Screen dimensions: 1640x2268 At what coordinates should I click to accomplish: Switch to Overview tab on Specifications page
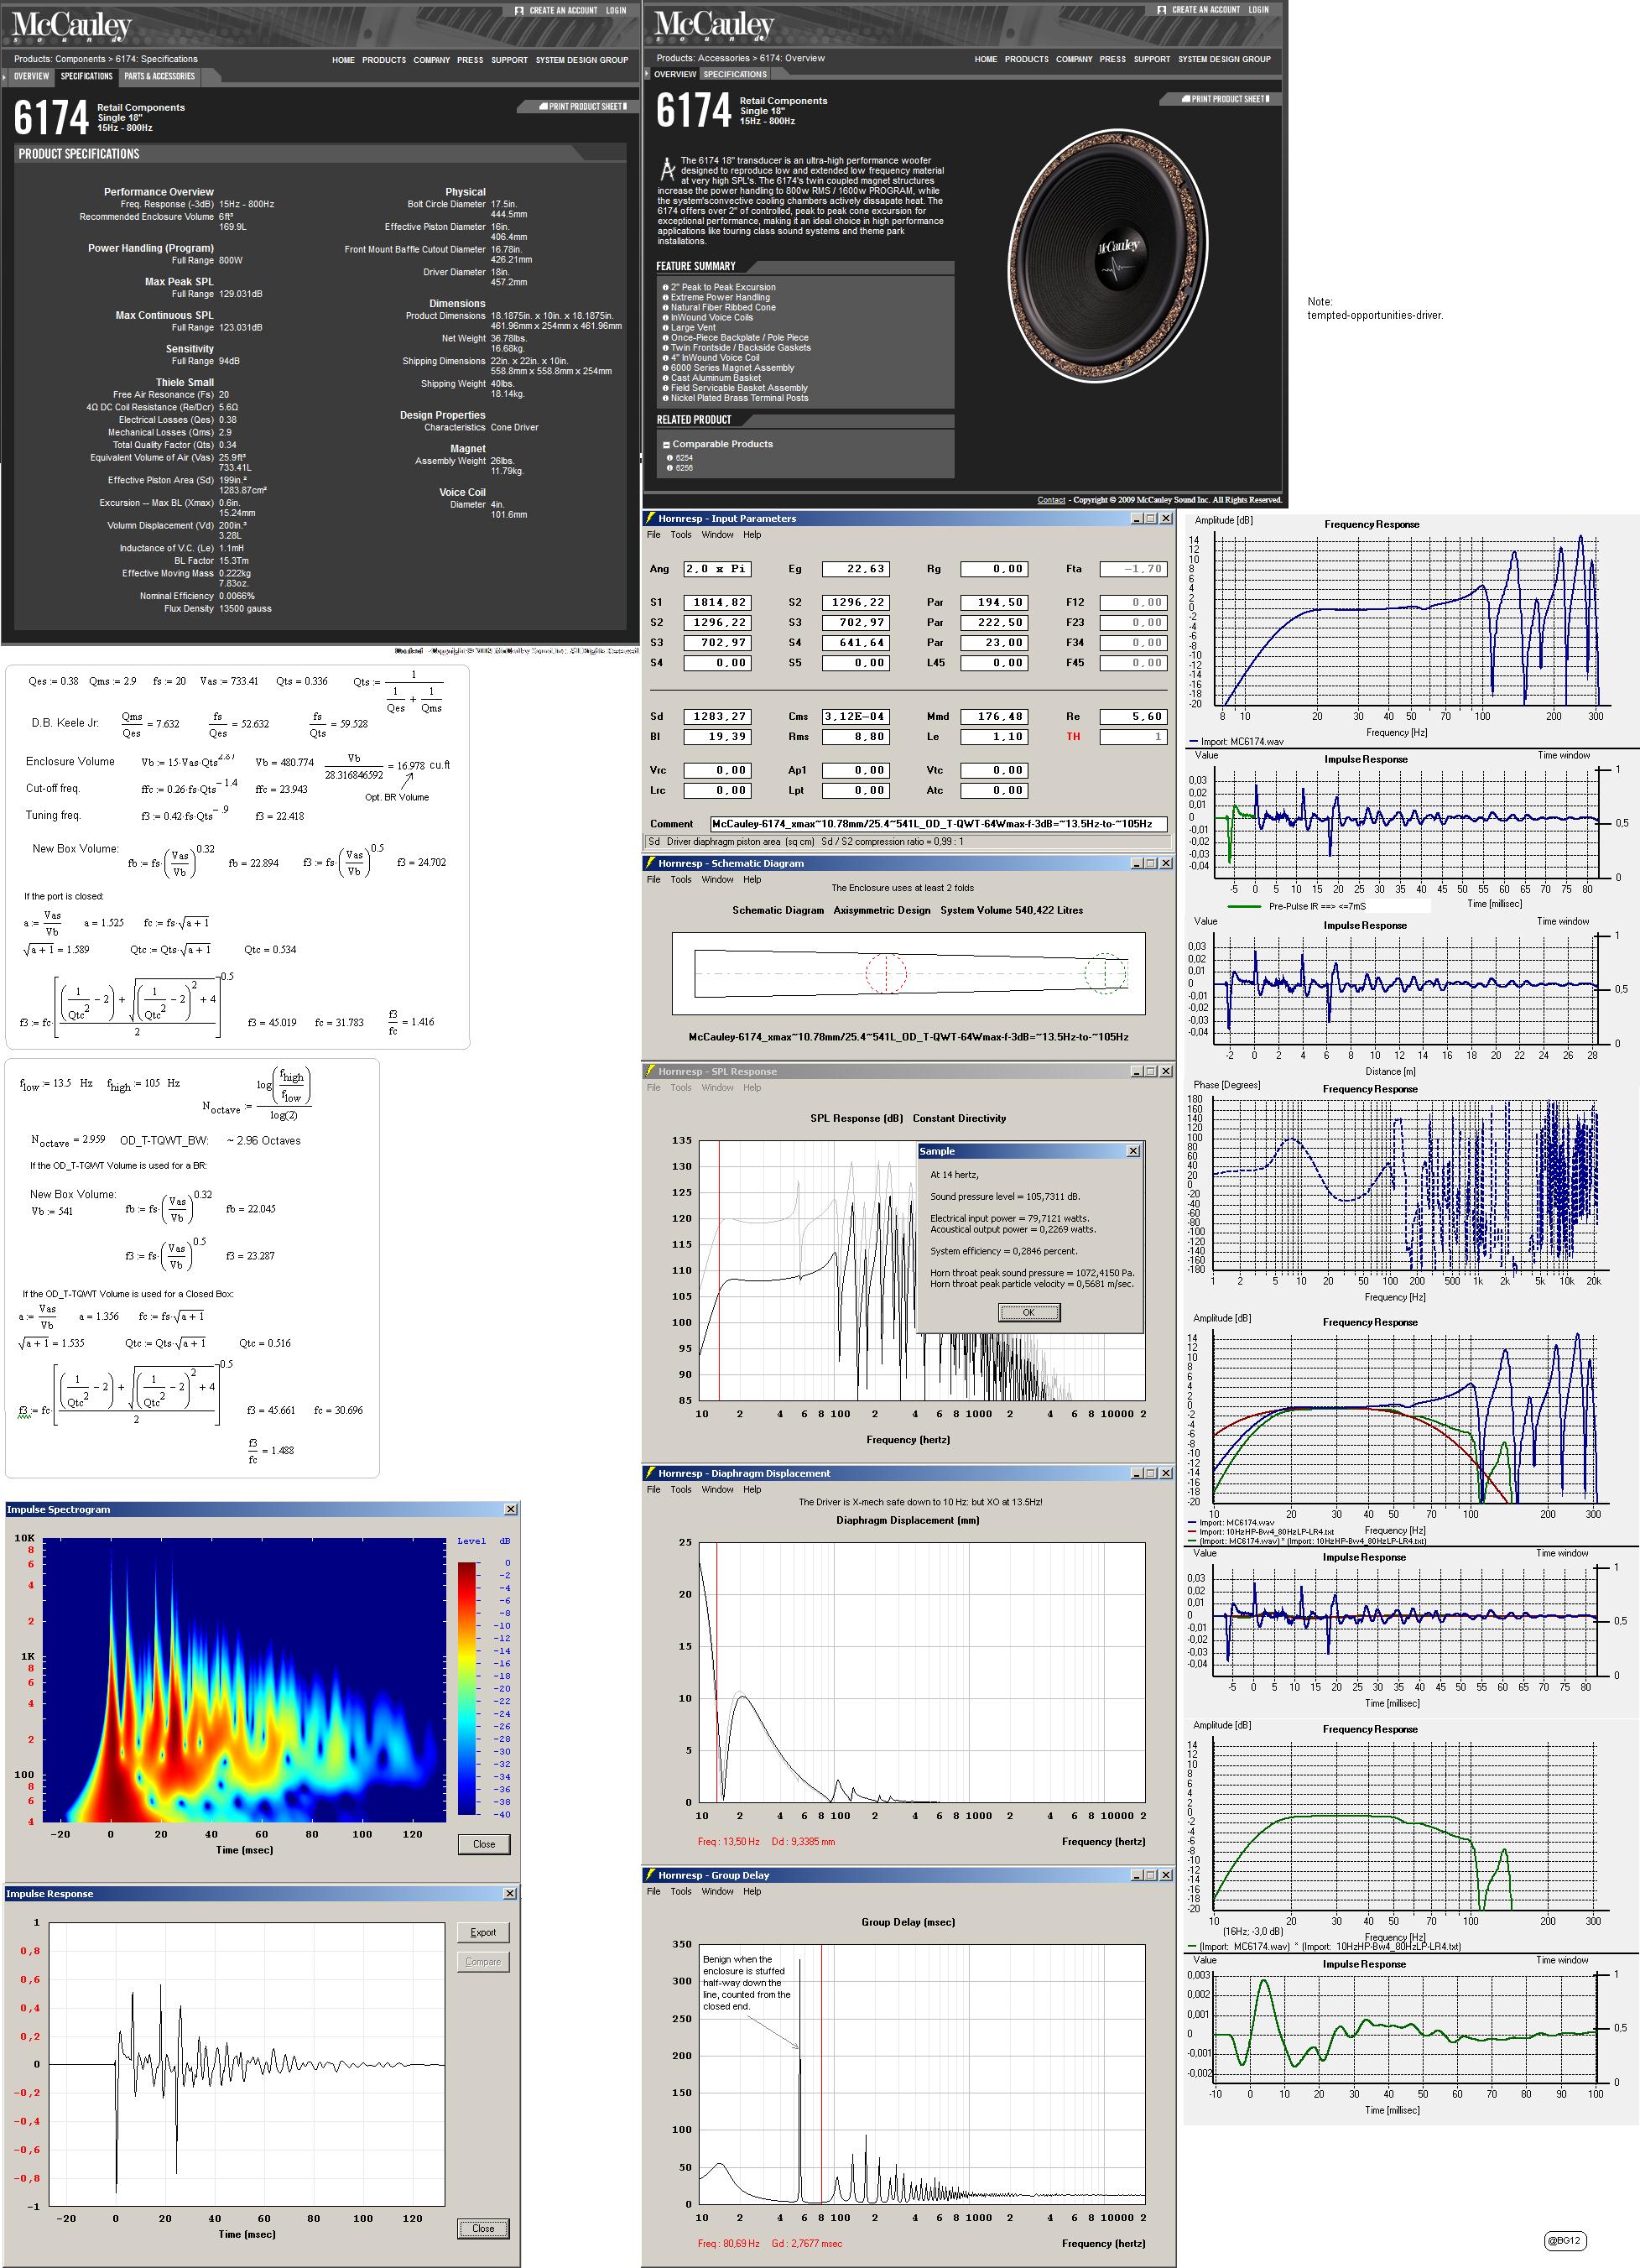click(x=31, y=76)
